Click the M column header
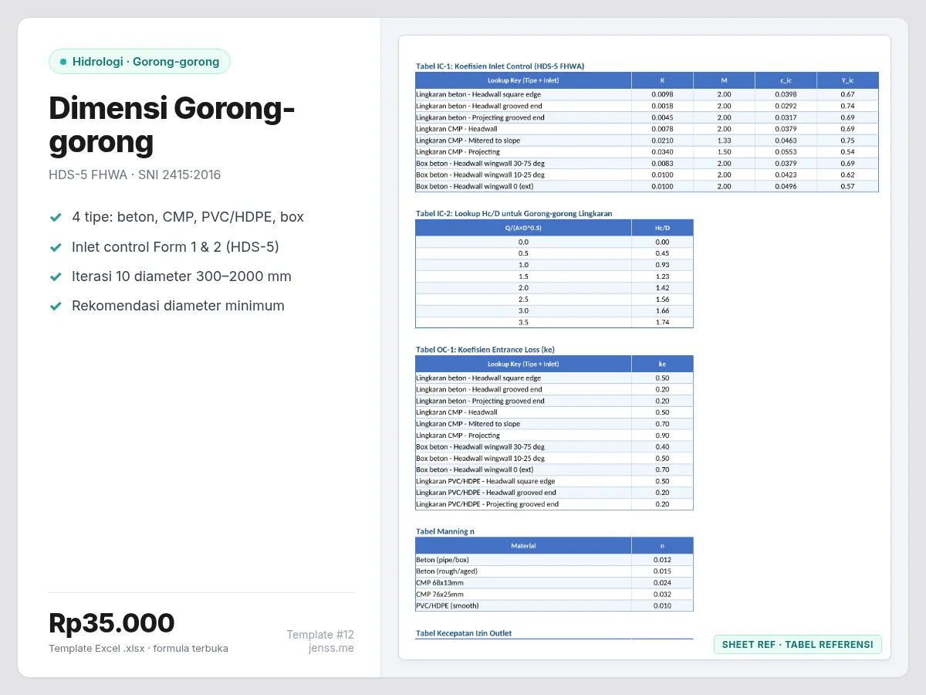 tap(724, 80)
